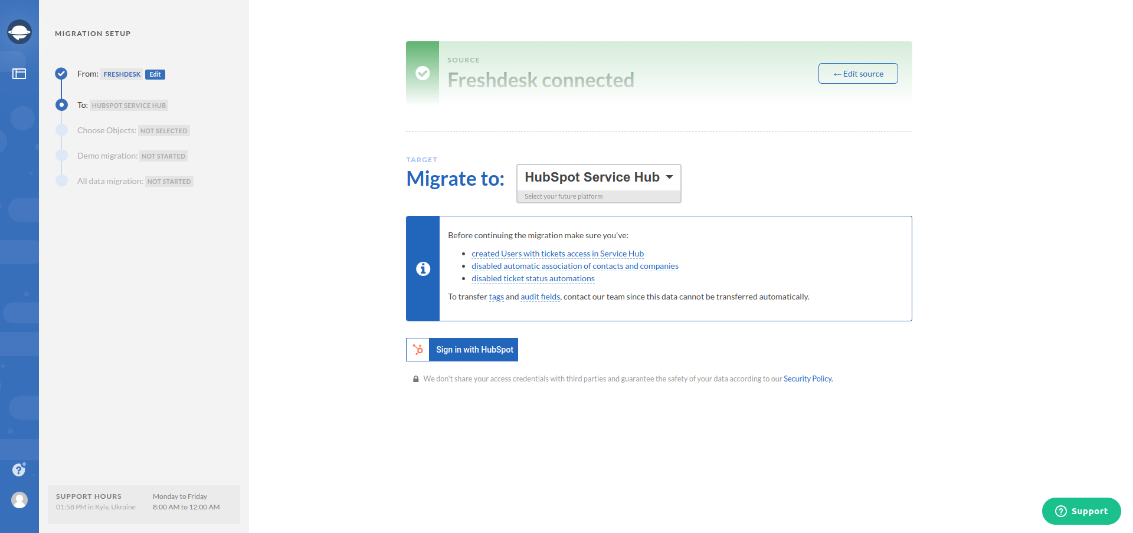Open the migrations list icon in sidebar
Image resolution: width=1133 pixels, height=533 pixels.
(19, 74)
